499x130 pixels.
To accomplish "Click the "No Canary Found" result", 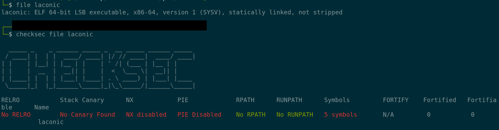I will (87, 115).
